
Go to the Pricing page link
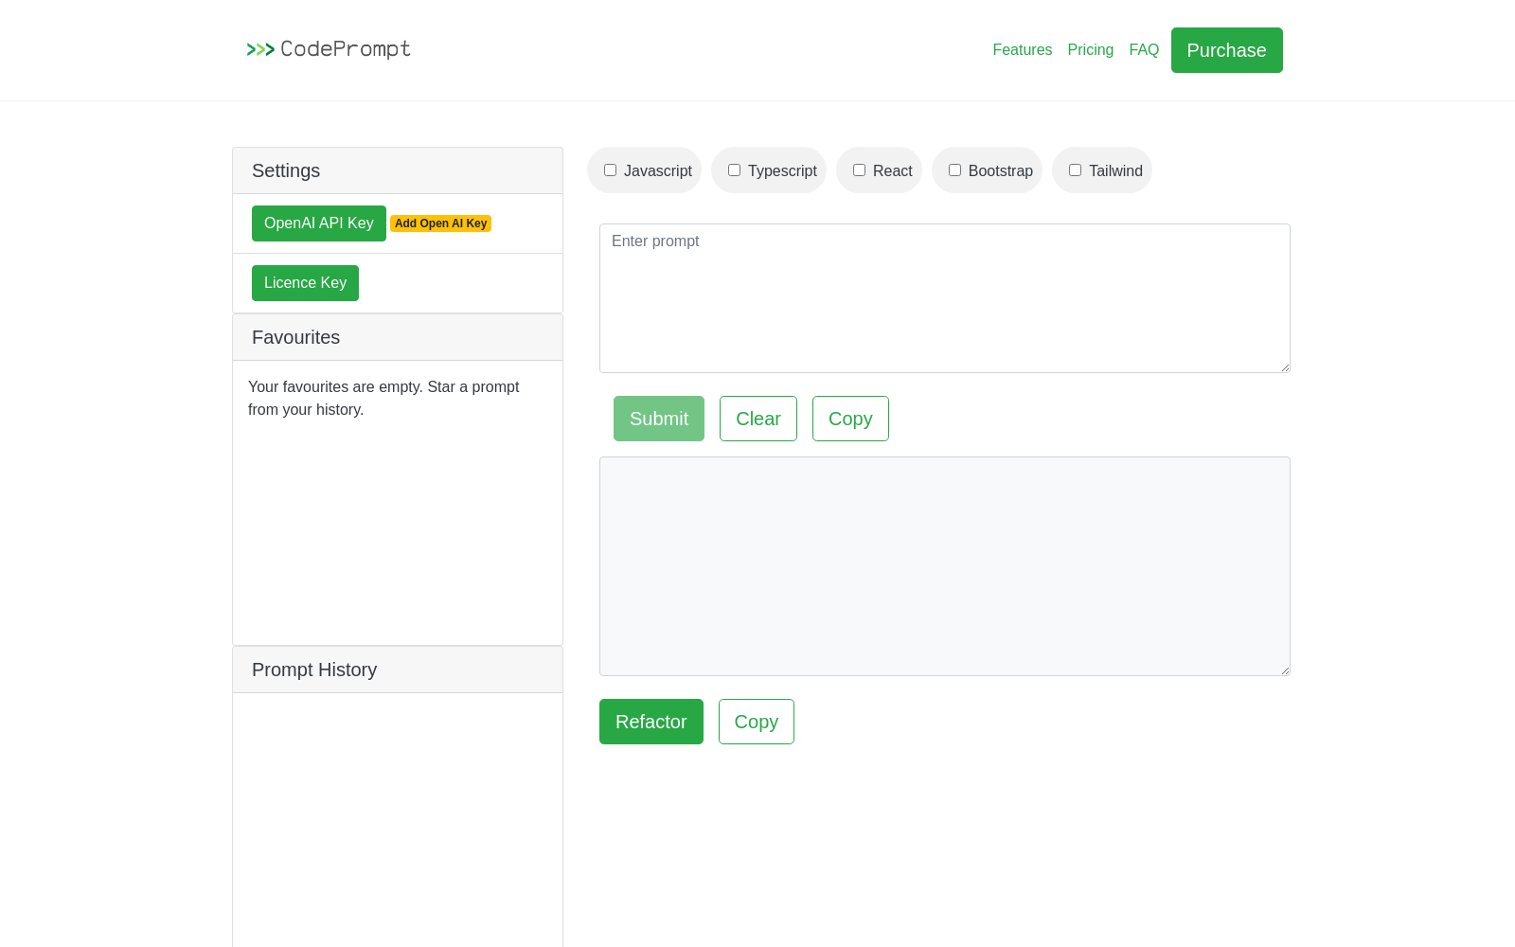pos(1090,50)
